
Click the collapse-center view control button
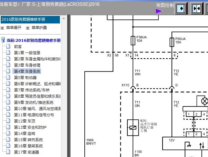[197, 9]
